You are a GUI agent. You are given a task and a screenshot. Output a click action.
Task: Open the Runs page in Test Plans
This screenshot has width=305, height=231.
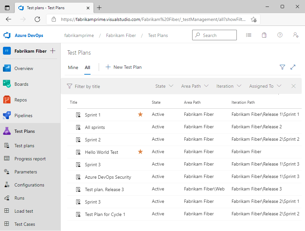[19, 198]
